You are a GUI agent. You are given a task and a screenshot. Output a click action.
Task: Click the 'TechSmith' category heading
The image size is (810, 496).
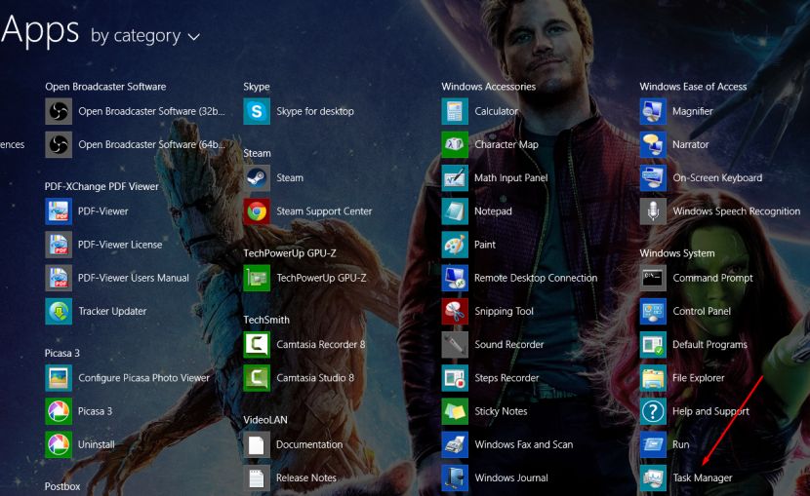pos(266,320)
